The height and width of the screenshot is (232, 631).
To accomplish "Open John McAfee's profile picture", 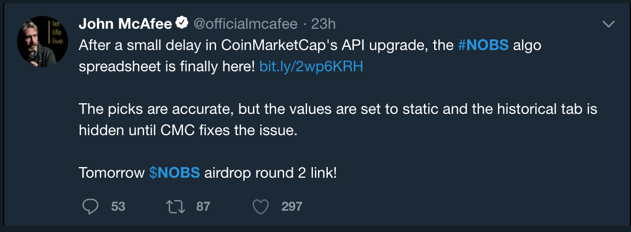I will [x=43, y=42].
